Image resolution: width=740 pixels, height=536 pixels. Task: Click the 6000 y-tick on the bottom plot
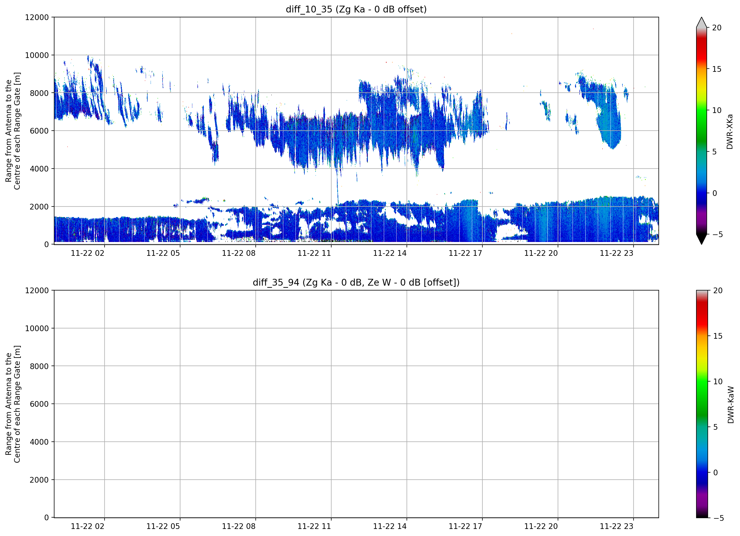click(x=39, y=404)
